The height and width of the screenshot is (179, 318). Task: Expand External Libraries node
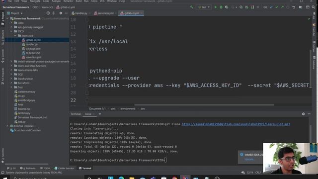tap(7, 126)
